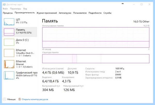Minimize the Task Manager window
The image size is (155, 105).
134,4
